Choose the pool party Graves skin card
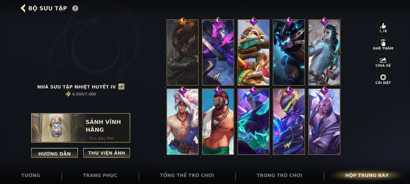 [x=218, y=122]
